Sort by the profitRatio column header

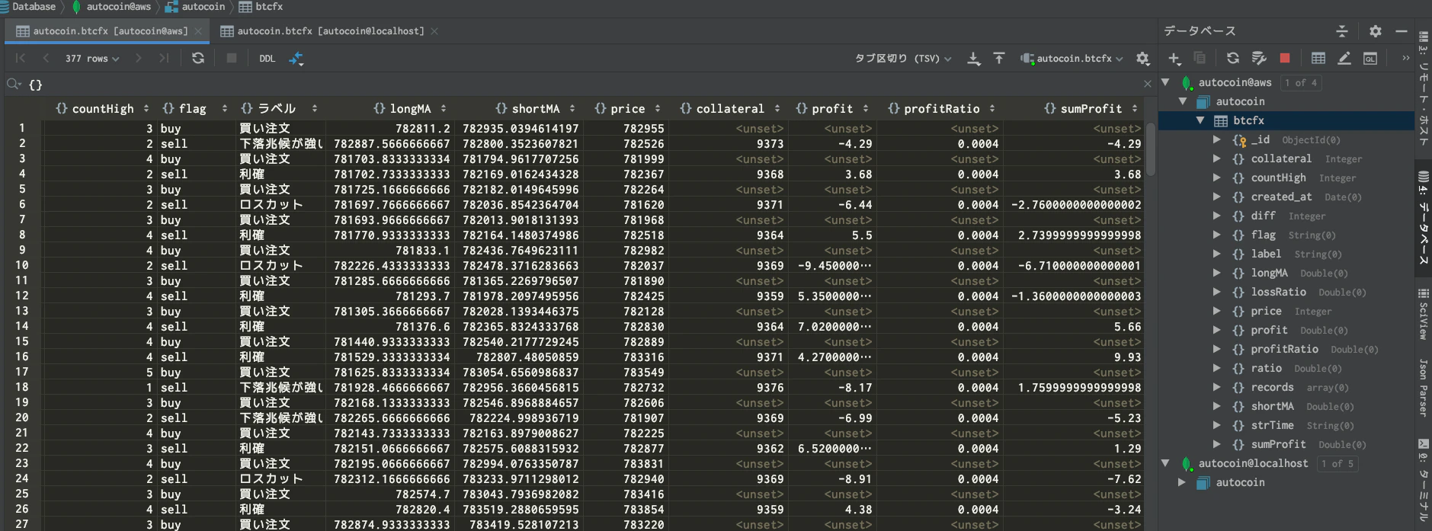click(941, 108)
